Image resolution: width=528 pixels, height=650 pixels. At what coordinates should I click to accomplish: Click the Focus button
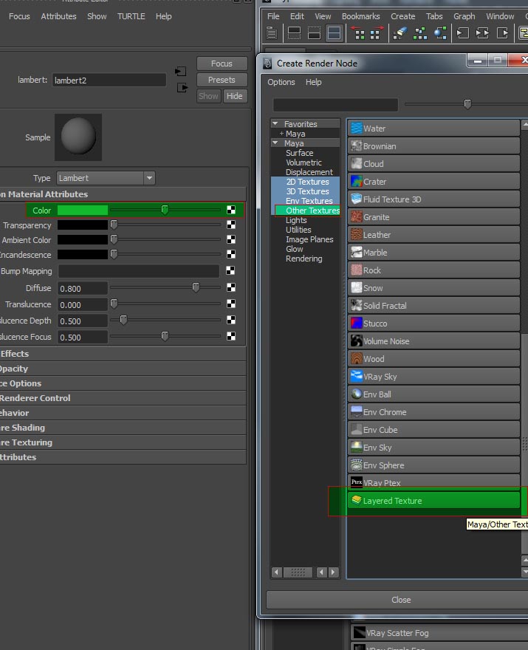[x=222, y=64]
